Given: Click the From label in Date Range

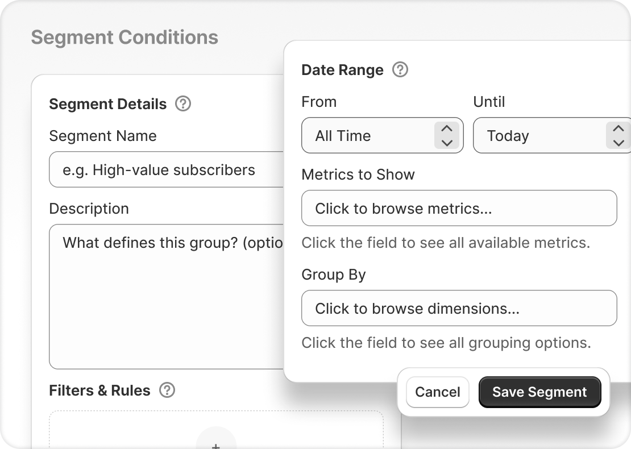Looking at the screenshot, I should pos(319,102).
